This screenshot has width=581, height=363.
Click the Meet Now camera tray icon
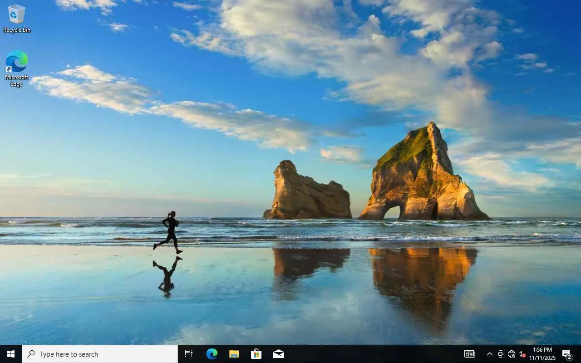[501, 354]
